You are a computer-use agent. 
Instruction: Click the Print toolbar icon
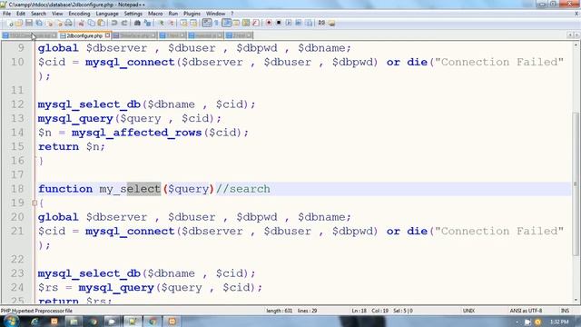point(69,23)
